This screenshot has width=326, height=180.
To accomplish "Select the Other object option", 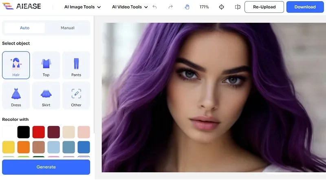I will 76,96.
